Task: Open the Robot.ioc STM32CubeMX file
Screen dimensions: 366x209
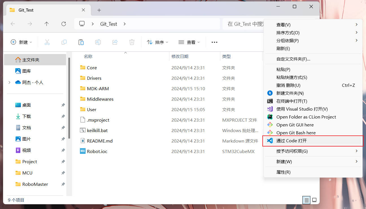Action: point(97,151)
